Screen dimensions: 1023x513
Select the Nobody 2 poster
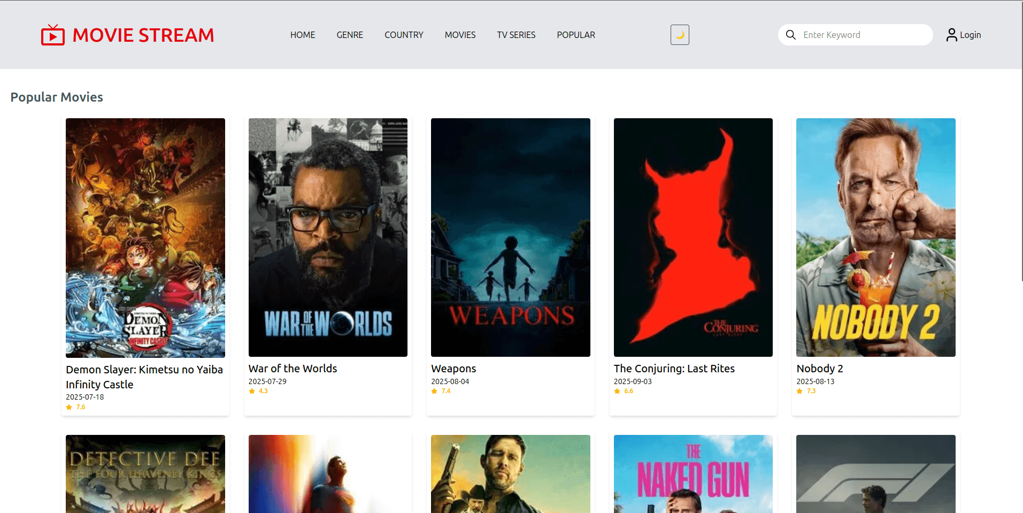[x=876, y=238]
